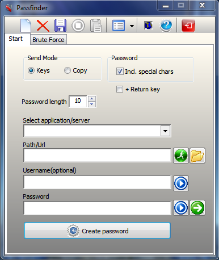Click the clipboard Paste toolbar icon
This screenshot has width=219, height=260.
click(x=96, y=26)
